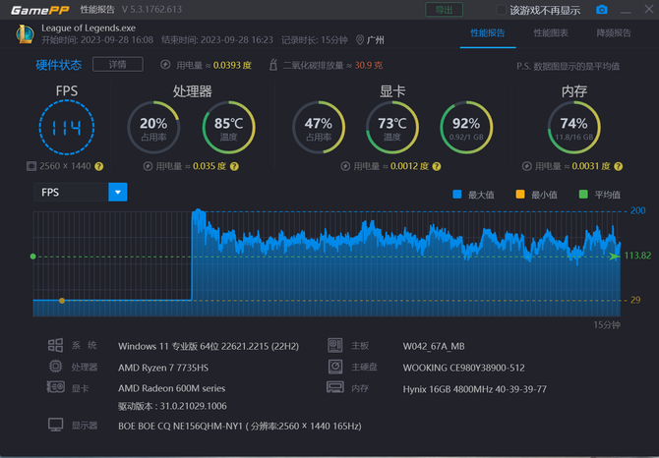This screenshot has width=659, height=458.
Task: Open help mark beside 0.035 度
Action: tap(234, 167)
